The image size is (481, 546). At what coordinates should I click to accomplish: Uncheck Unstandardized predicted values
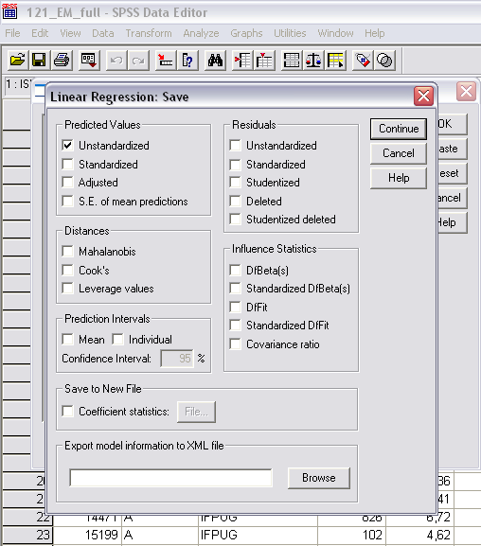point(67,145)
